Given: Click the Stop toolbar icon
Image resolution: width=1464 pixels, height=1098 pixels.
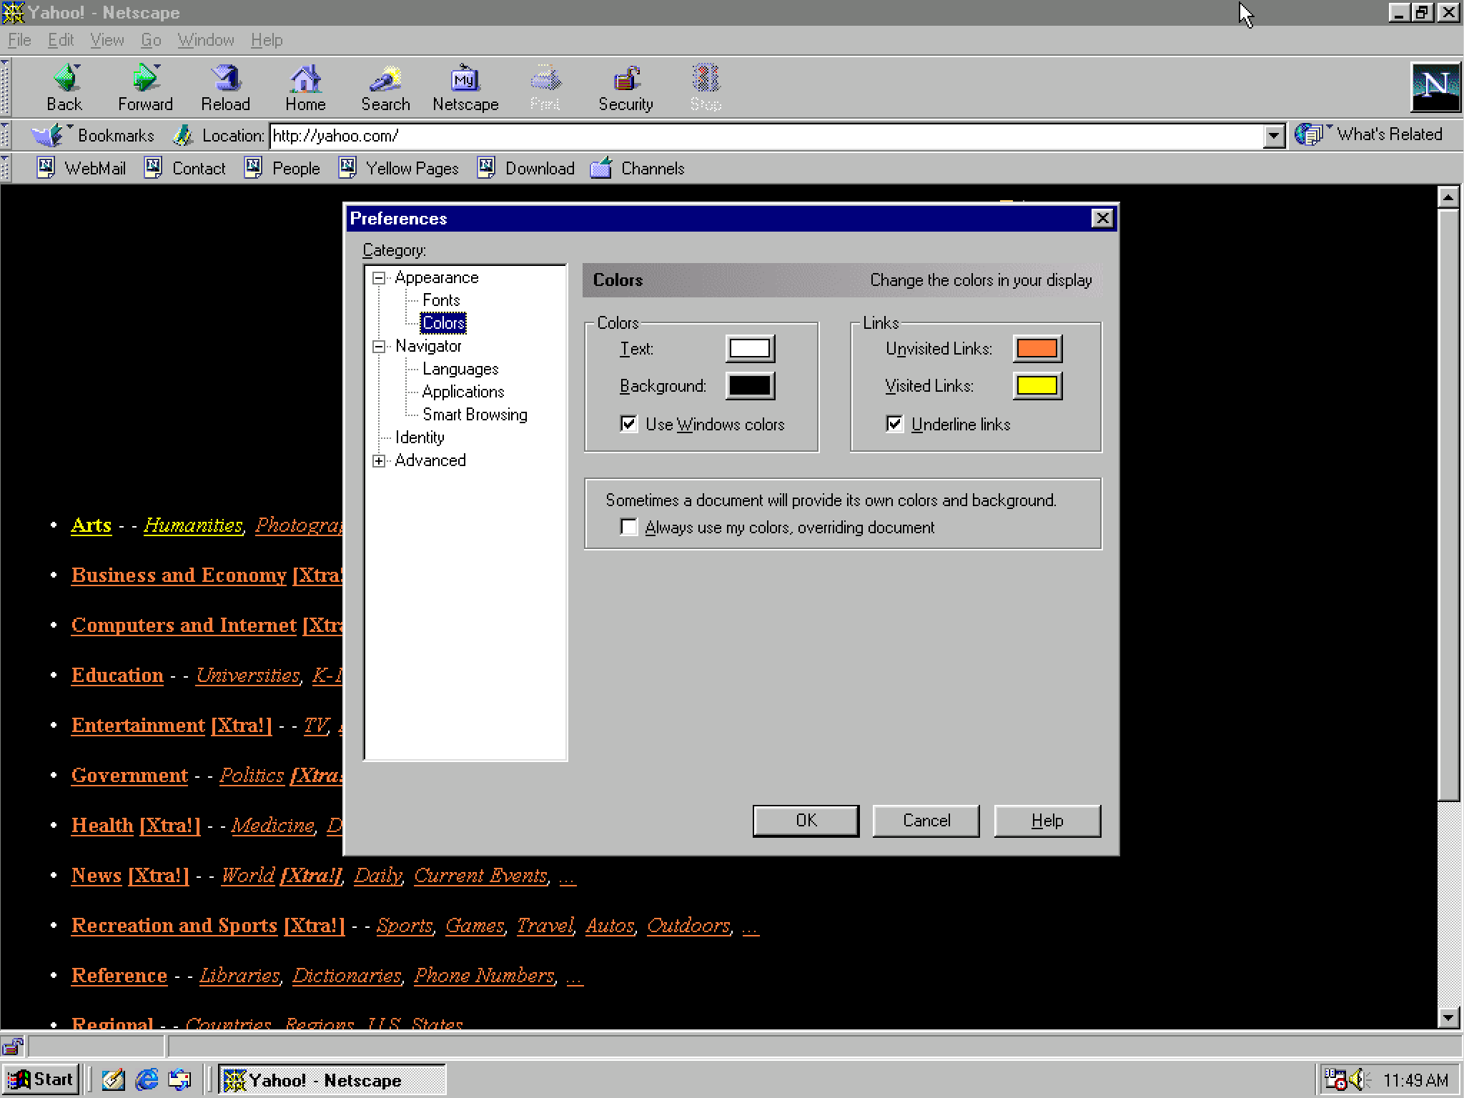Looking at the screenshot, I should [706, 87].
